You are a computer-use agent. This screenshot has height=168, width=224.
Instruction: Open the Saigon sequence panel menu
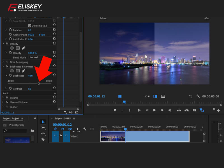(74, 118)
